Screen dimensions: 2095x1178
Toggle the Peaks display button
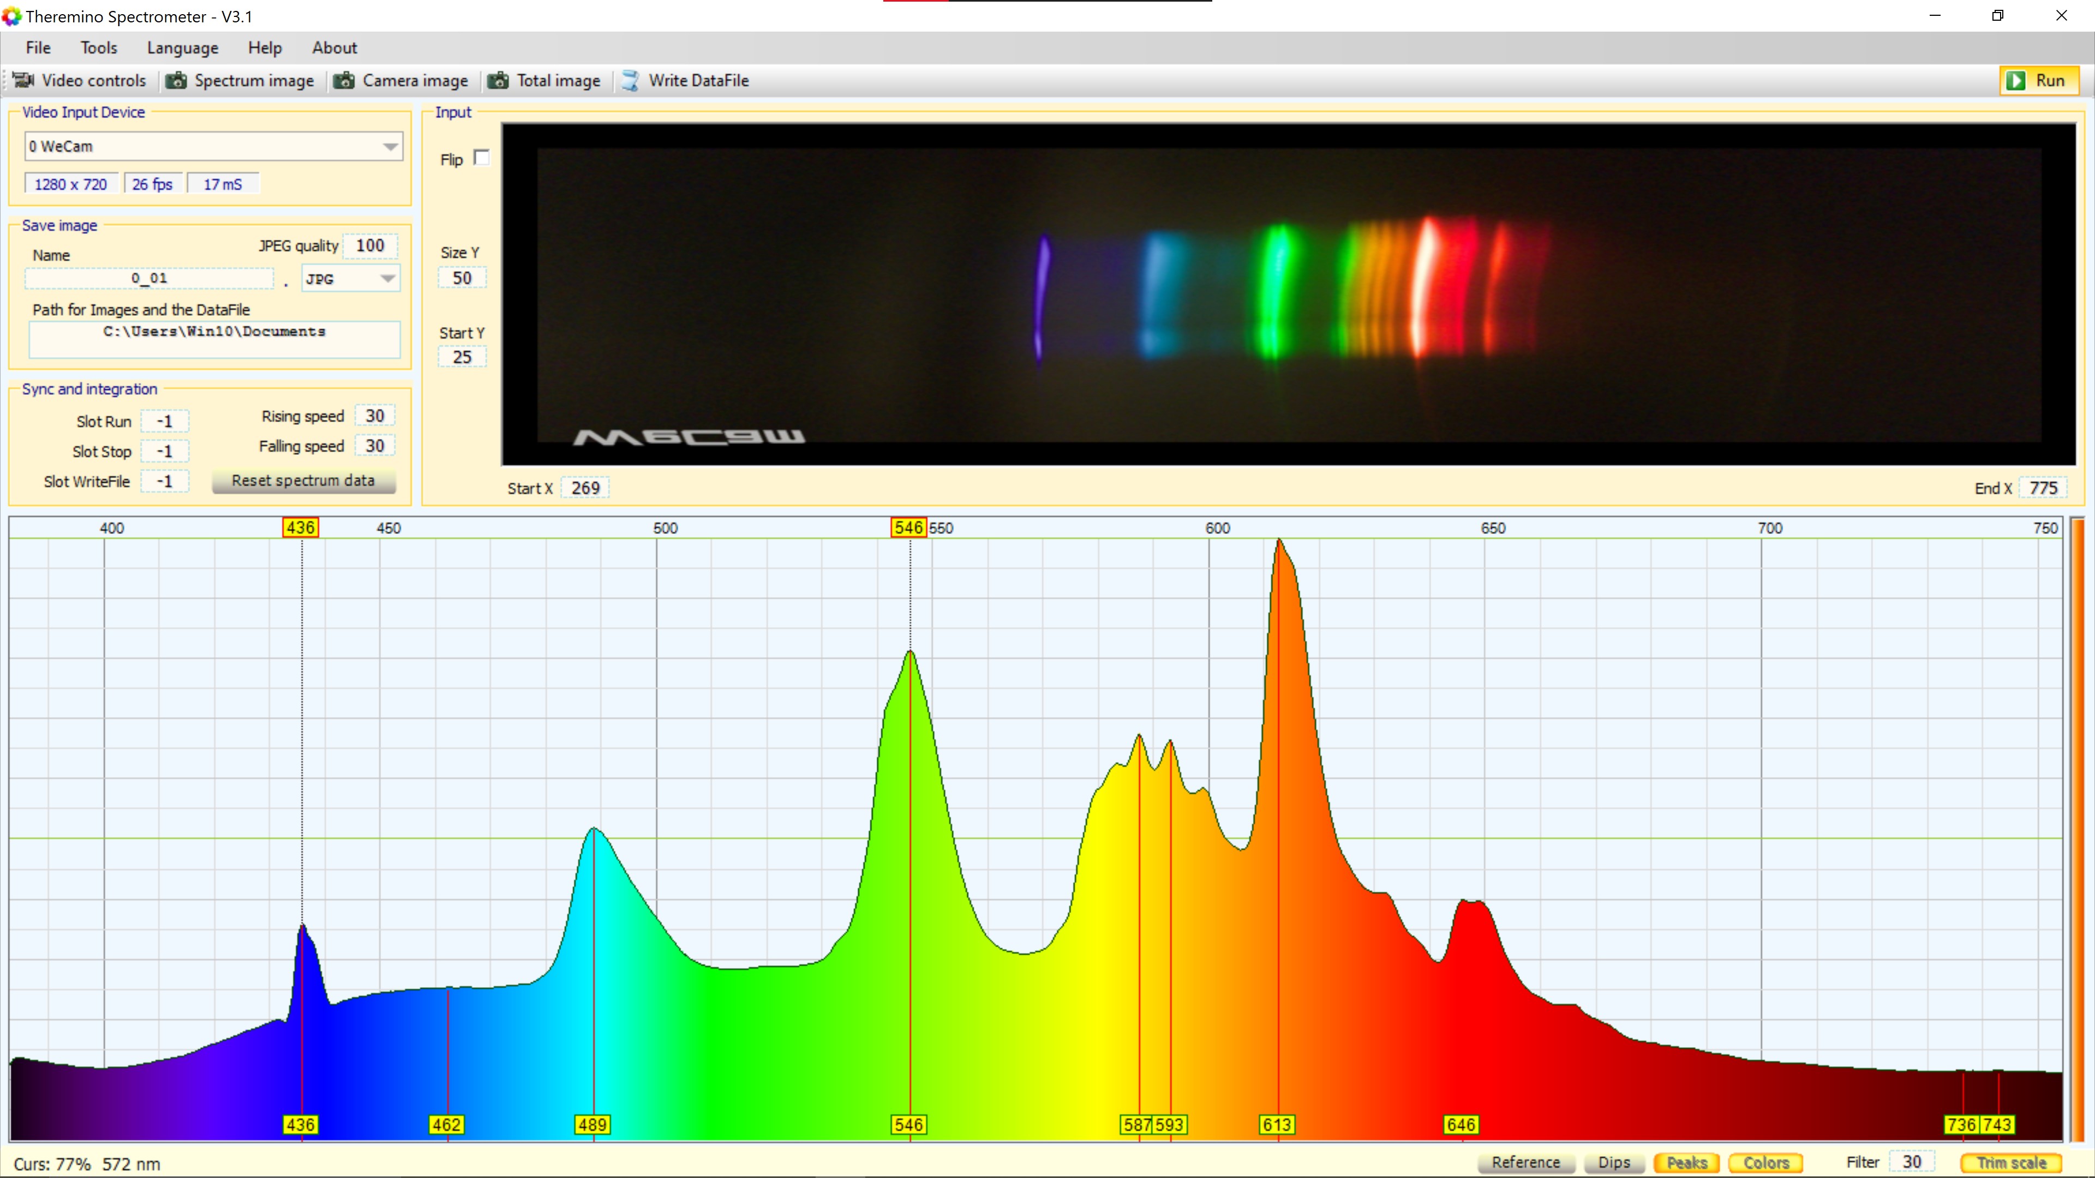pos(1686,1163)
